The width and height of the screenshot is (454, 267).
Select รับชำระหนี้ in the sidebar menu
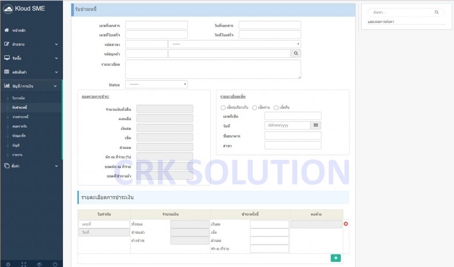pos(20,107)
